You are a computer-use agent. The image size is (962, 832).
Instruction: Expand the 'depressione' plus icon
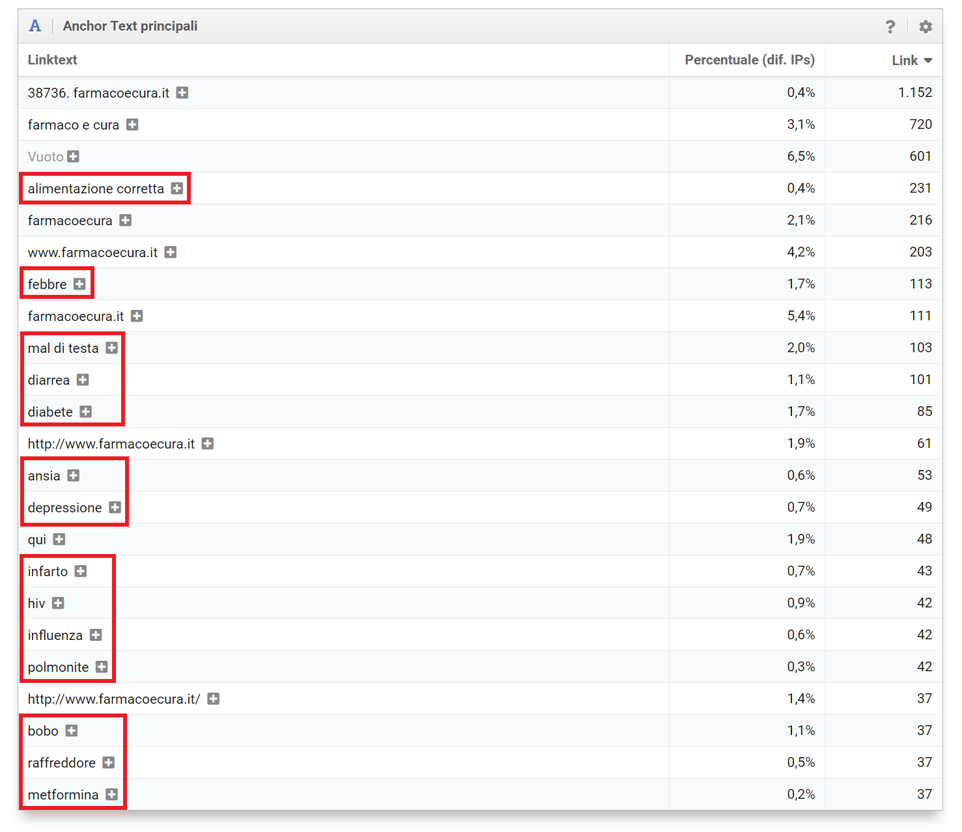pos(115,507)
